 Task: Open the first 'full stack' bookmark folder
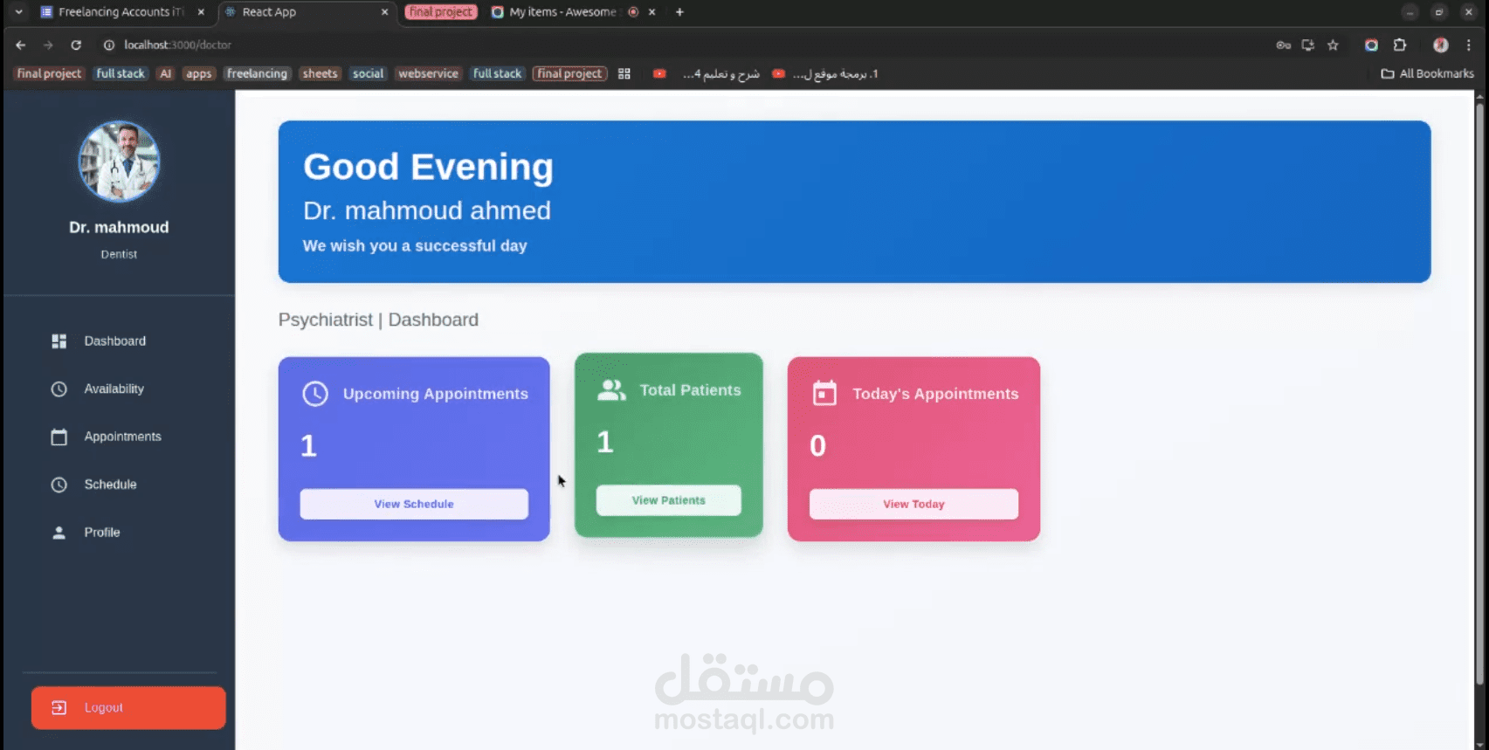[x=121, y=74]
